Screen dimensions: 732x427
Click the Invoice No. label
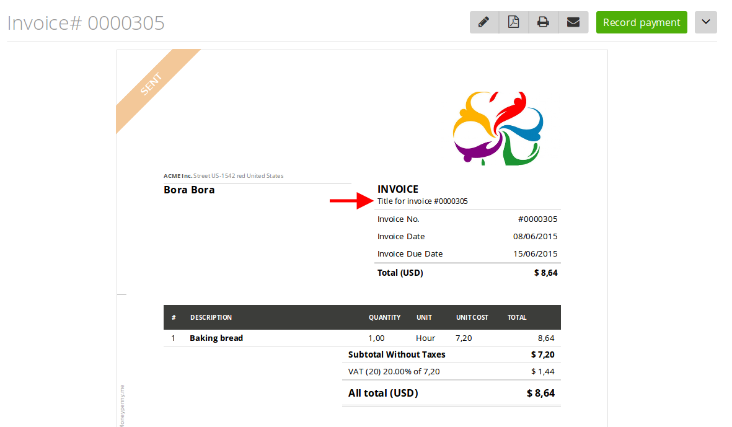pyautogui.click(x=398, y=219)
